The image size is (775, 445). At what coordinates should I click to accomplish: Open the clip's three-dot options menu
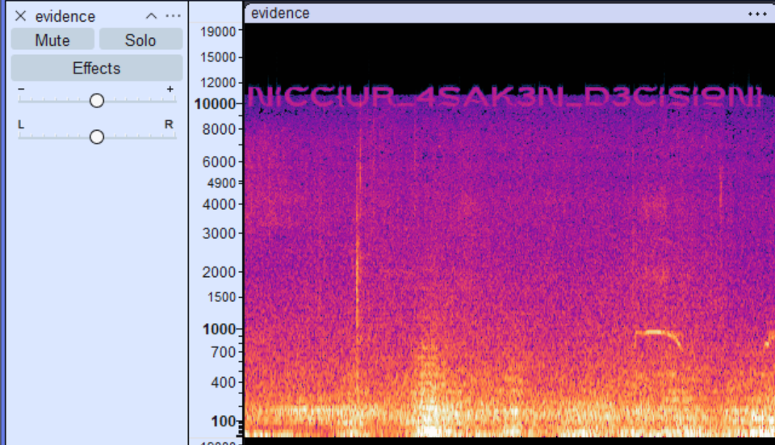pyautogui.click(x=756, y=13)
